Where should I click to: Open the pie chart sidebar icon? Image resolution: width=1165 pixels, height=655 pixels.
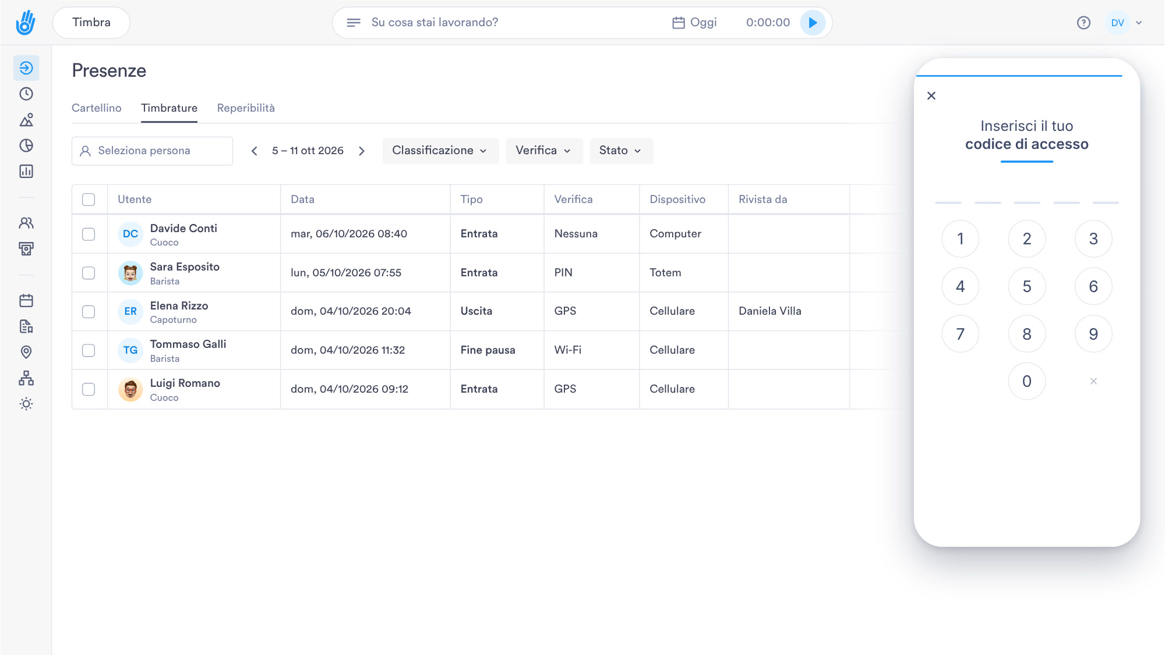click(26, 145)
